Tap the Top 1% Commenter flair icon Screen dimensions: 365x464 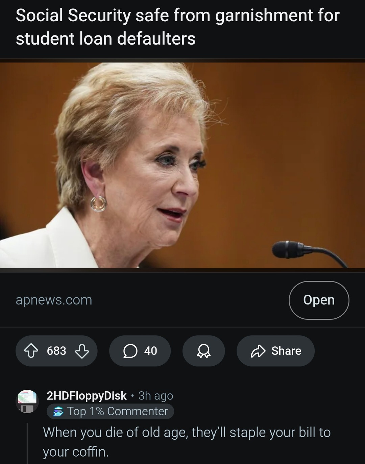click(x=58, y=411)
